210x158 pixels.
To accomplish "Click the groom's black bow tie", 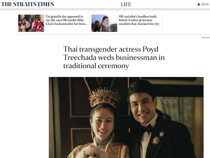I will point(145,129).
